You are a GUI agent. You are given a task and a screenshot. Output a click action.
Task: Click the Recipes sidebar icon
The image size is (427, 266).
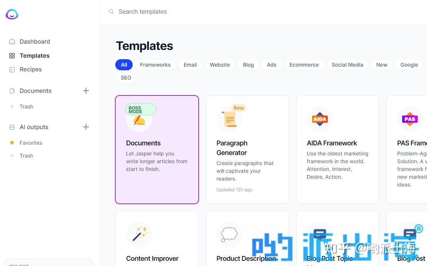[12, 70]
